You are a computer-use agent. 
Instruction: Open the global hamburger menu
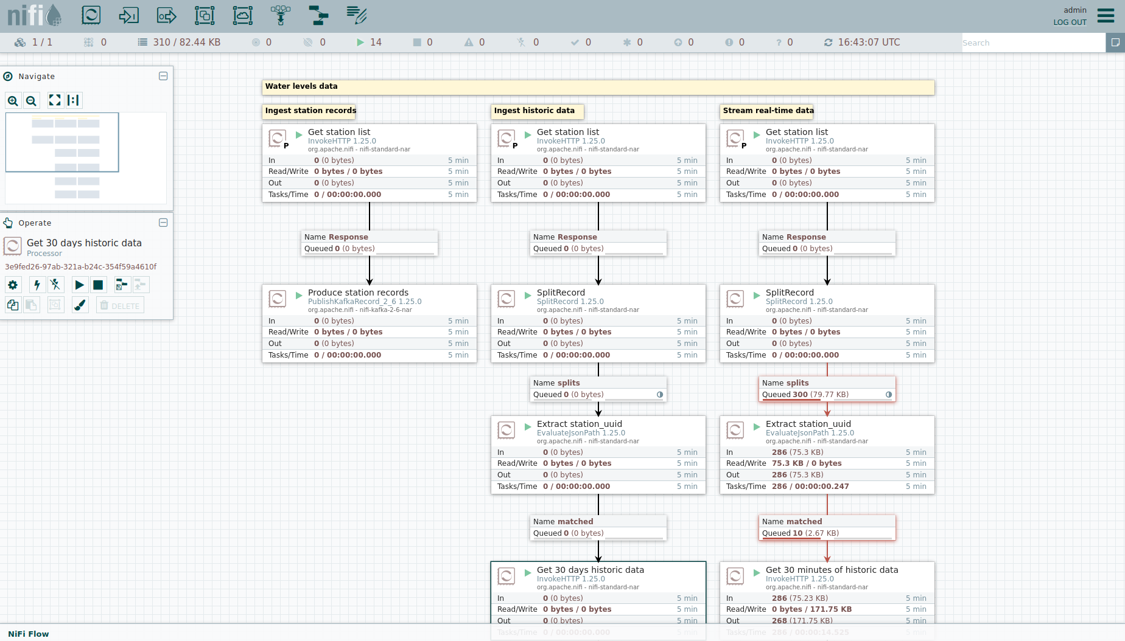[1106, 15]
